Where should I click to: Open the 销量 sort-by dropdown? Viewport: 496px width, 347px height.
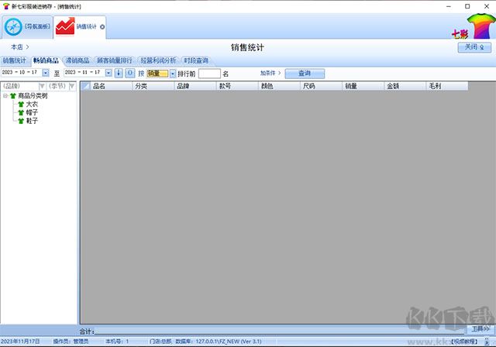coord(173,74)
